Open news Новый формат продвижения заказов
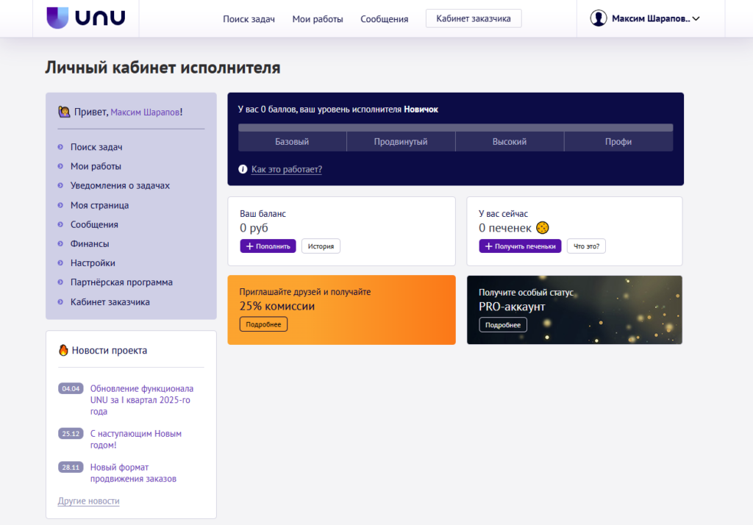The image size is (753, 525). click(x=133, y=473)
